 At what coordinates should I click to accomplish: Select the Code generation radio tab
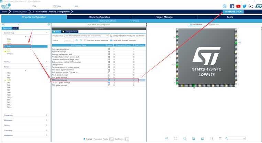[70, 32]
